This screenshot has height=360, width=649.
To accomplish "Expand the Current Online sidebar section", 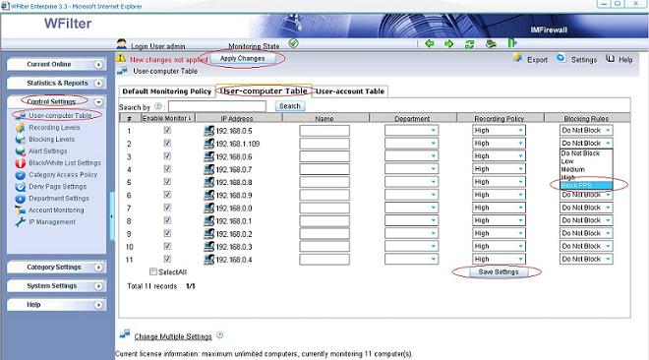I will pos(56,64).
